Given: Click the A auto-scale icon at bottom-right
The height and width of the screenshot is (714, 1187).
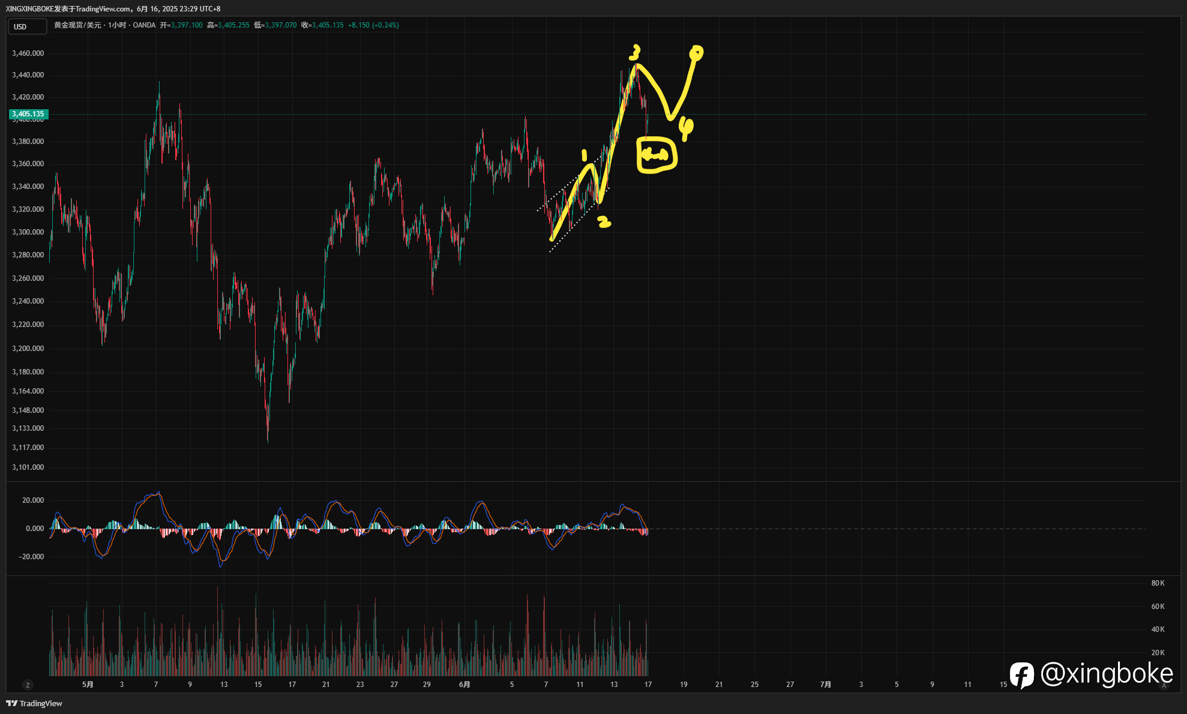Looking at the screenshot, I should coord(1164,685).
